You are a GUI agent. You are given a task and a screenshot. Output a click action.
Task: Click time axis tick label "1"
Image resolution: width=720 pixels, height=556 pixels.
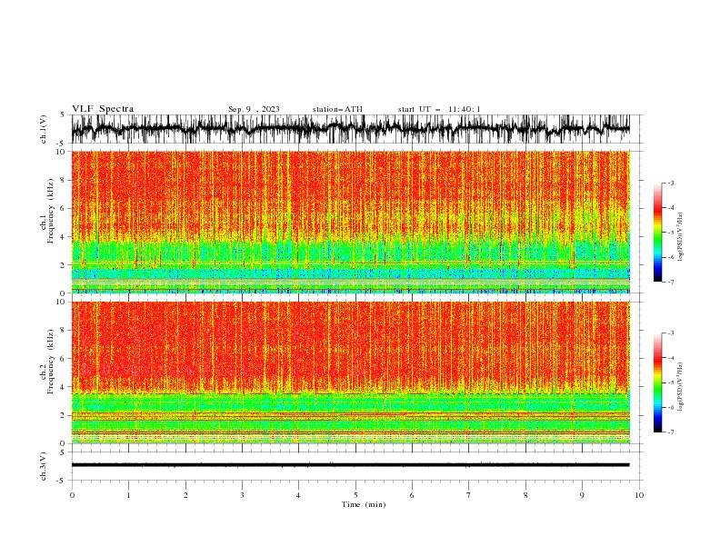tap(128, 495)
